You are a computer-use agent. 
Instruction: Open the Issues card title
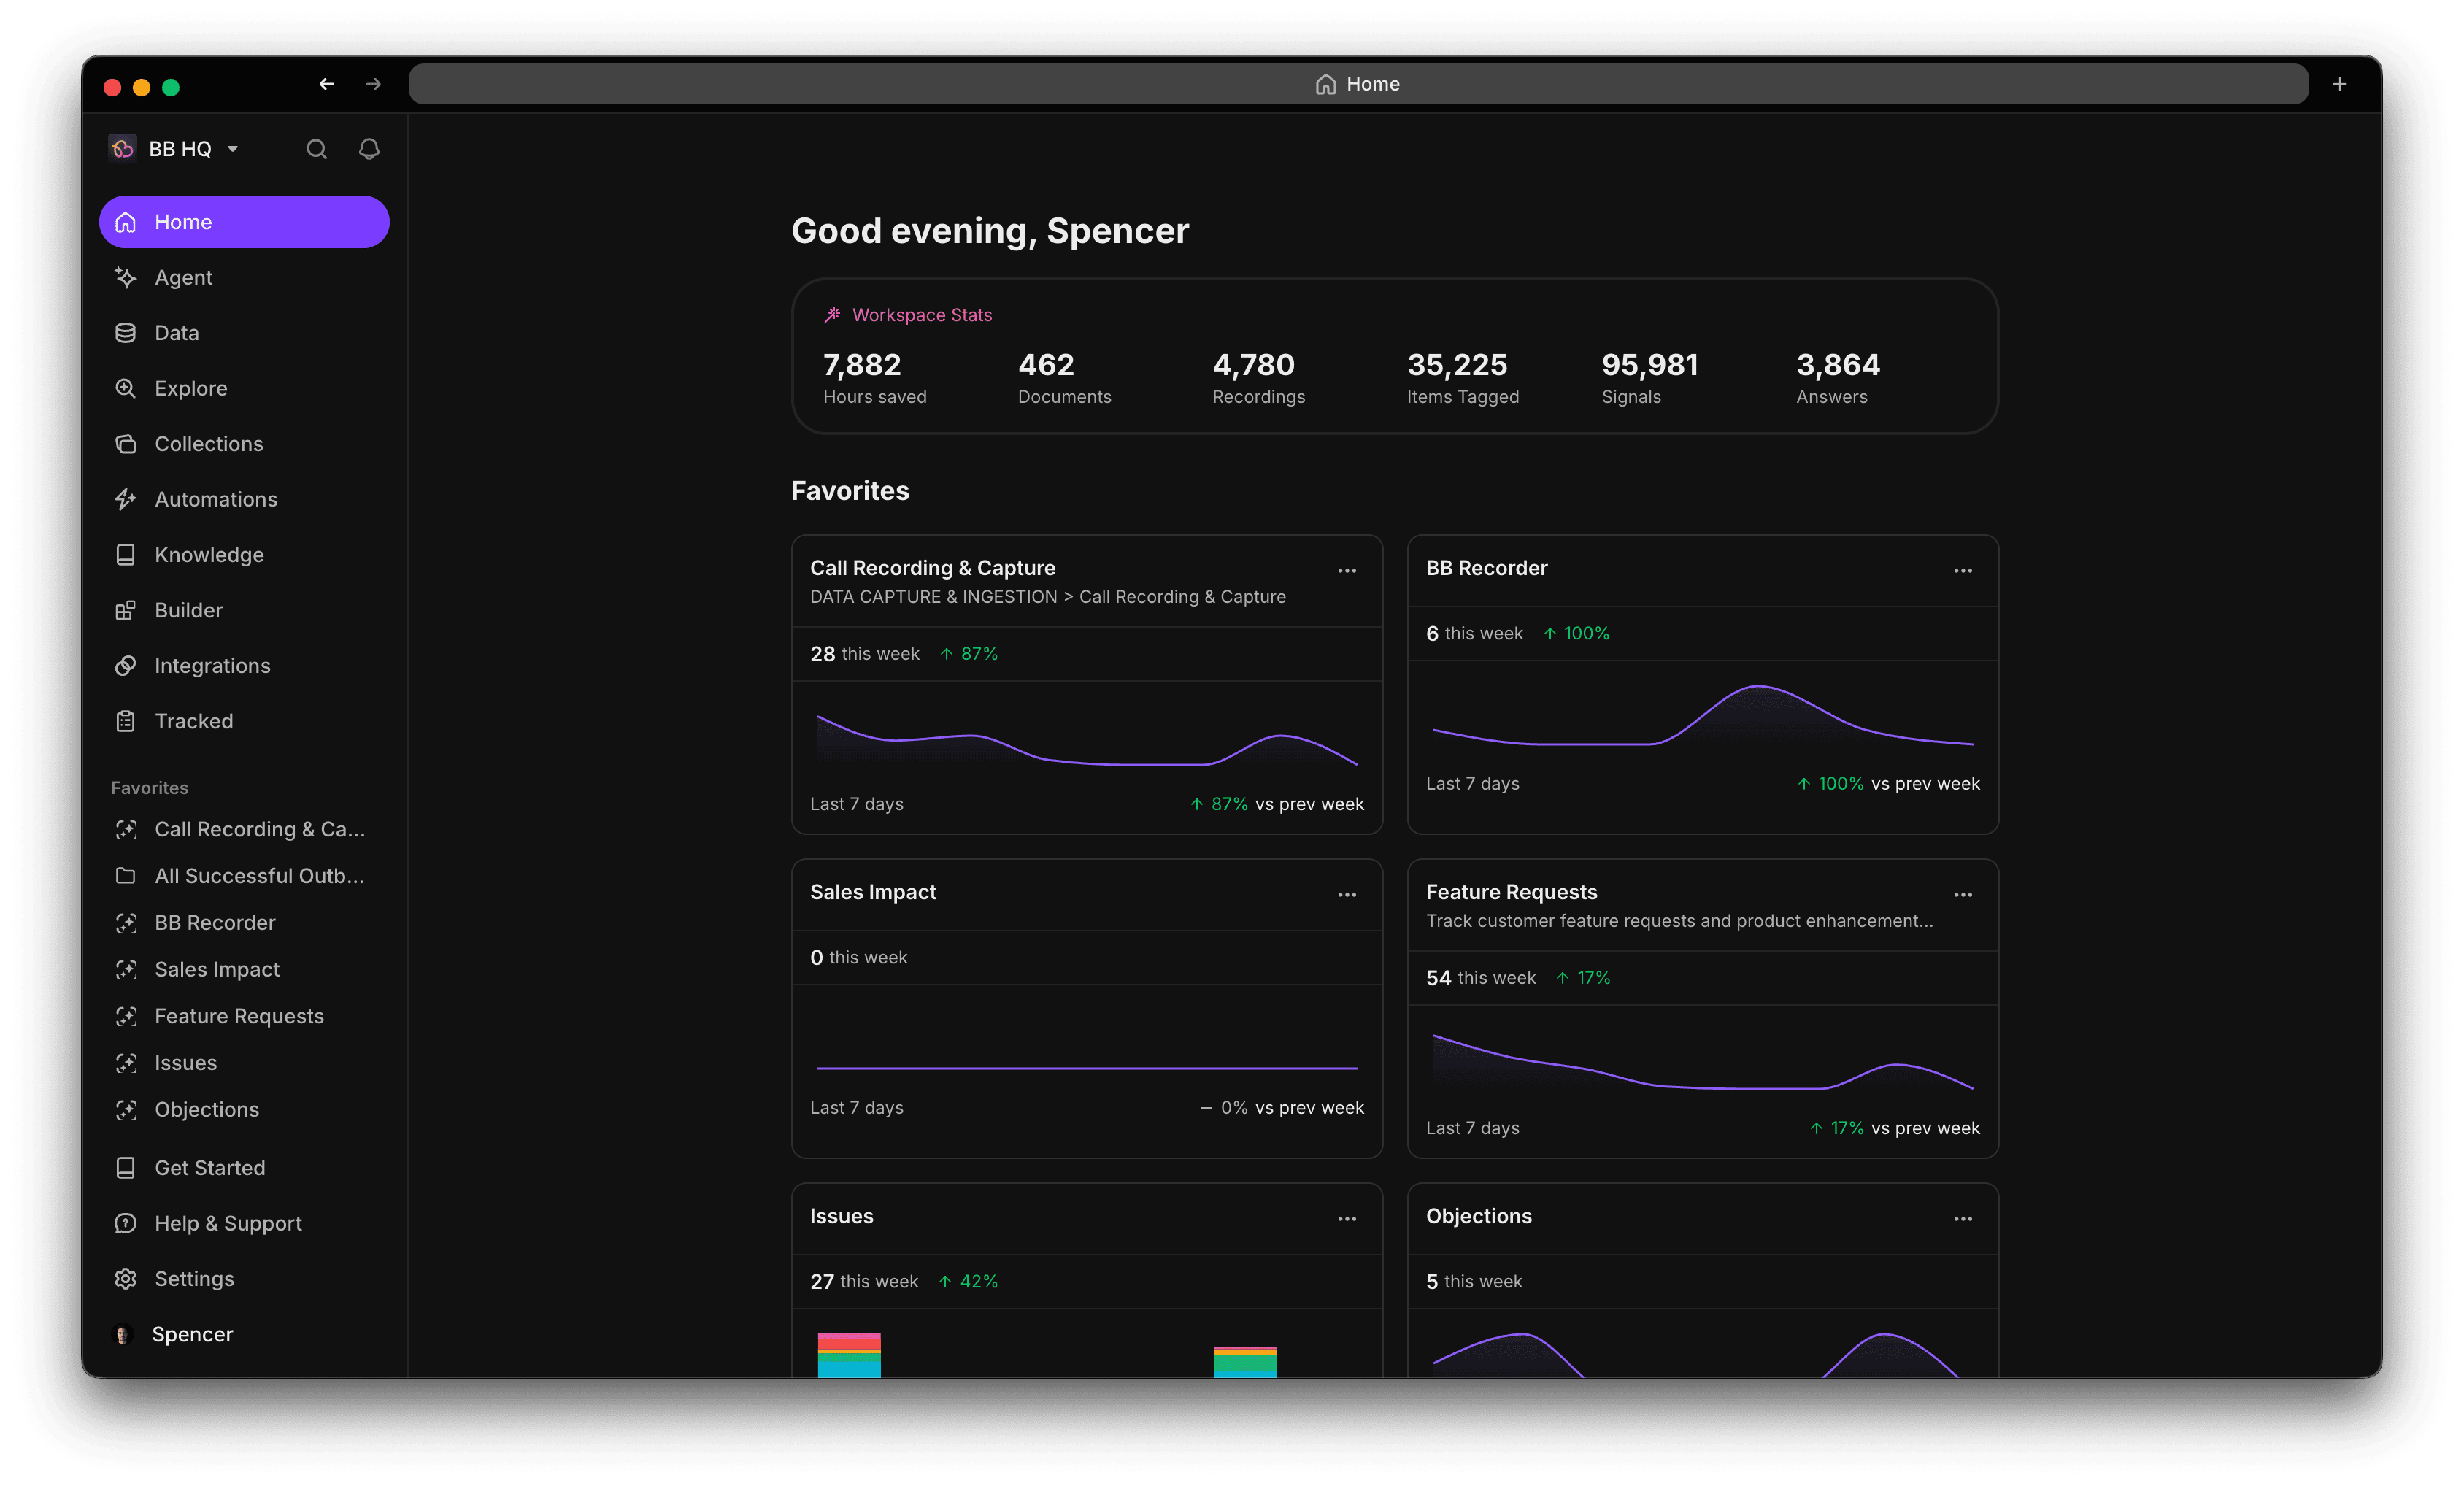pyautogui.click(x=841, y=1216)
